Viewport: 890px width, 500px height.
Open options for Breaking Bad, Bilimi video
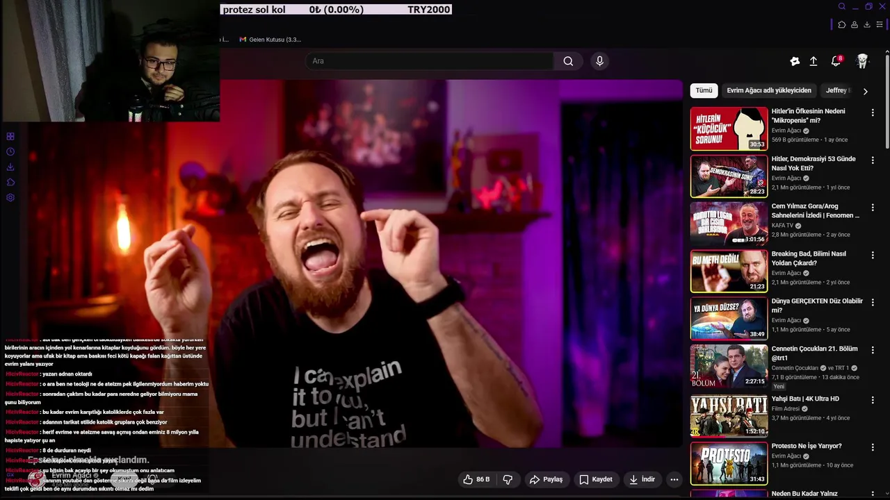coord(873,256)
